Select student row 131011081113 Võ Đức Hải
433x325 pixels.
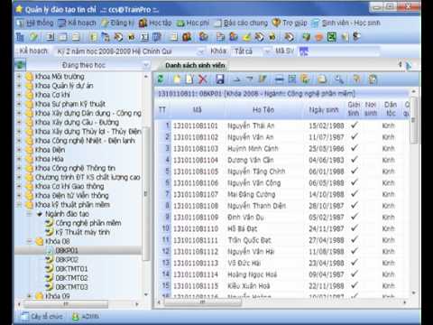[x=282, y=263]
